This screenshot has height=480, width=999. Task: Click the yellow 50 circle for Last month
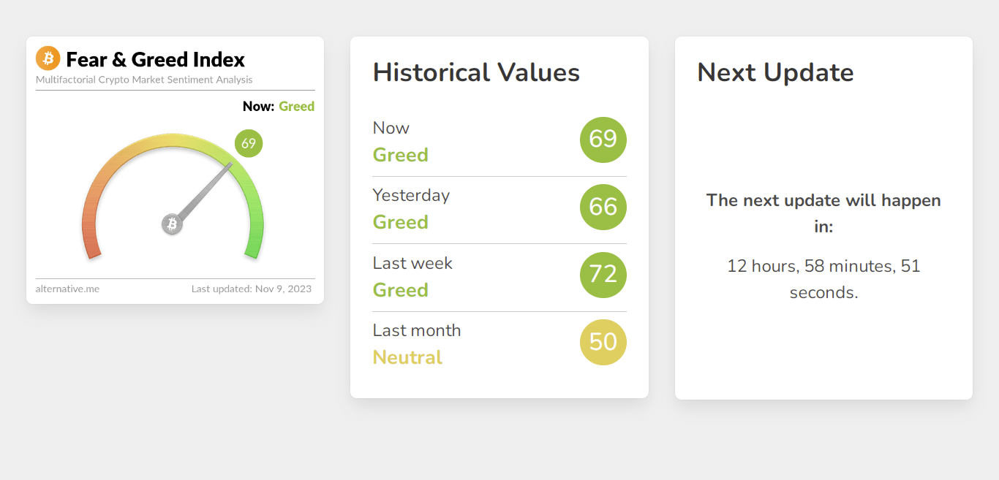click(x=603, y=342)
